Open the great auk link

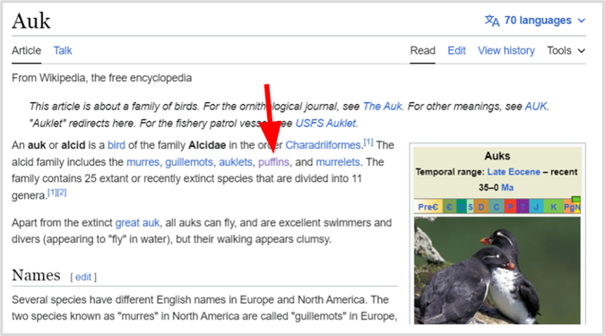[137, 222]
